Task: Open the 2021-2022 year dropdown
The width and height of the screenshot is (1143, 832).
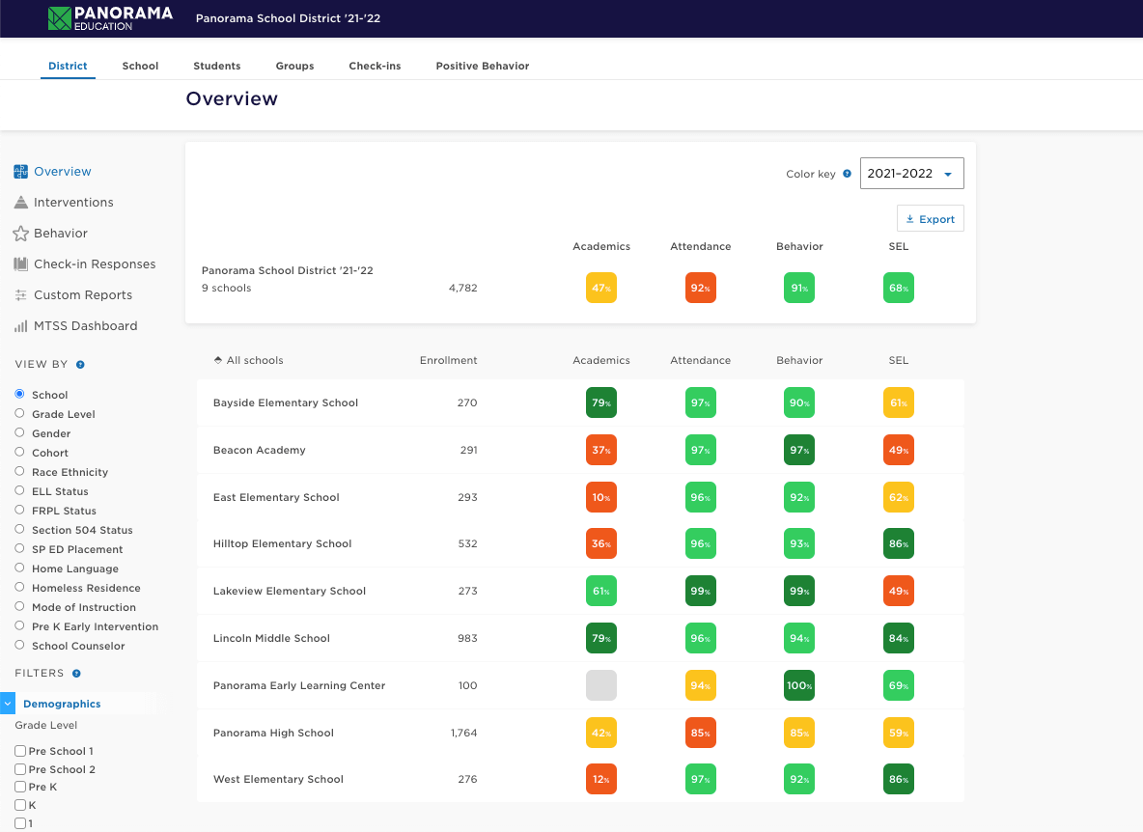Action: pyautogui.click(x=911, y=174)
